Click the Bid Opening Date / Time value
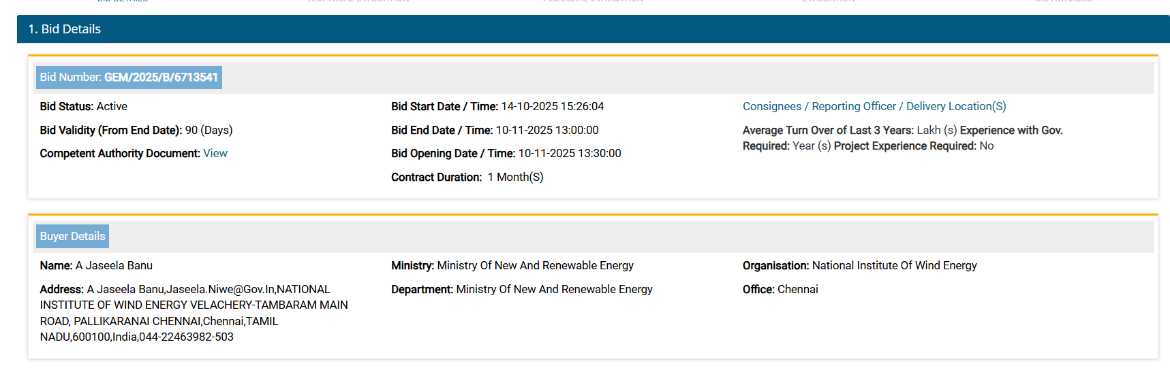Viewport: 1170px width, 372px height. [x=569, y=154]
